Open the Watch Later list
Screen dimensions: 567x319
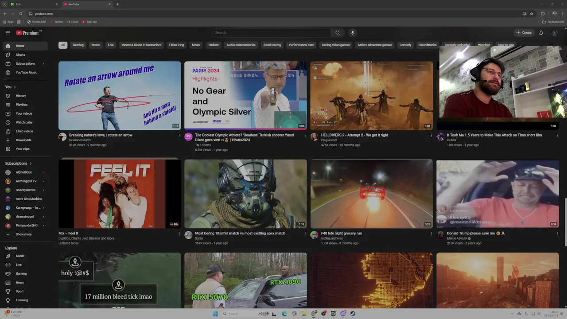[x=27, y=122]
